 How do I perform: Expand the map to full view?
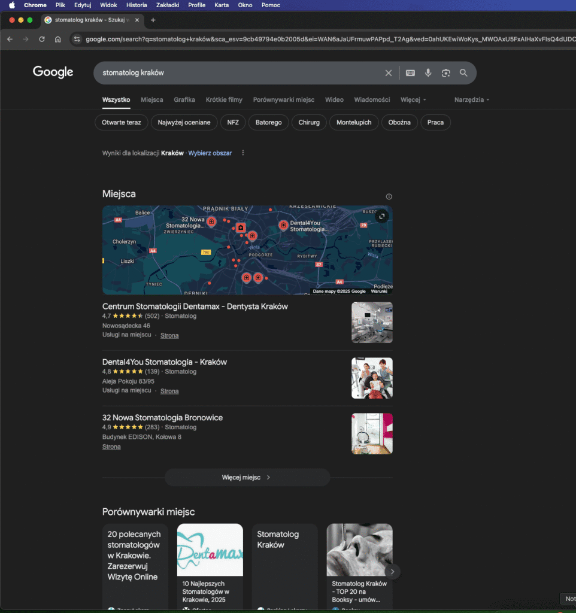coord(382,216)
